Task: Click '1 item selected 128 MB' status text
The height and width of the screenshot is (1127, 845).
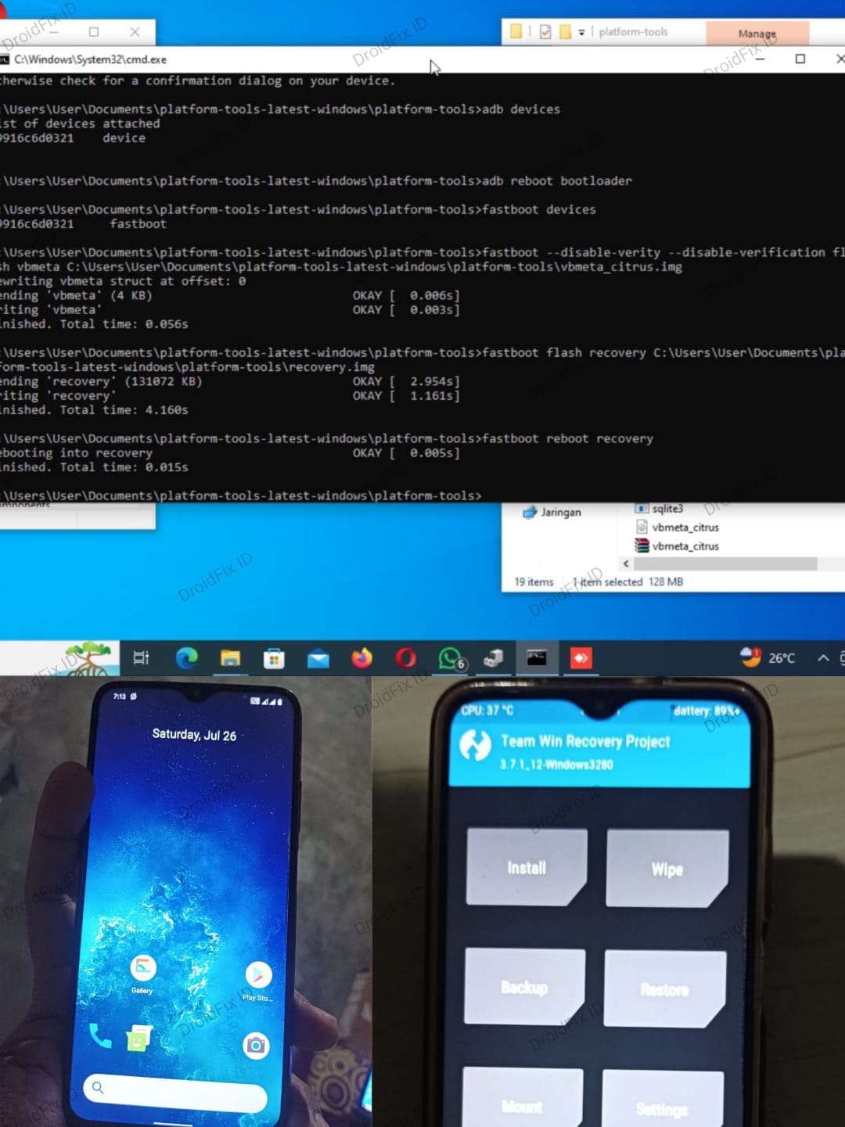Action: click(627, 582)
